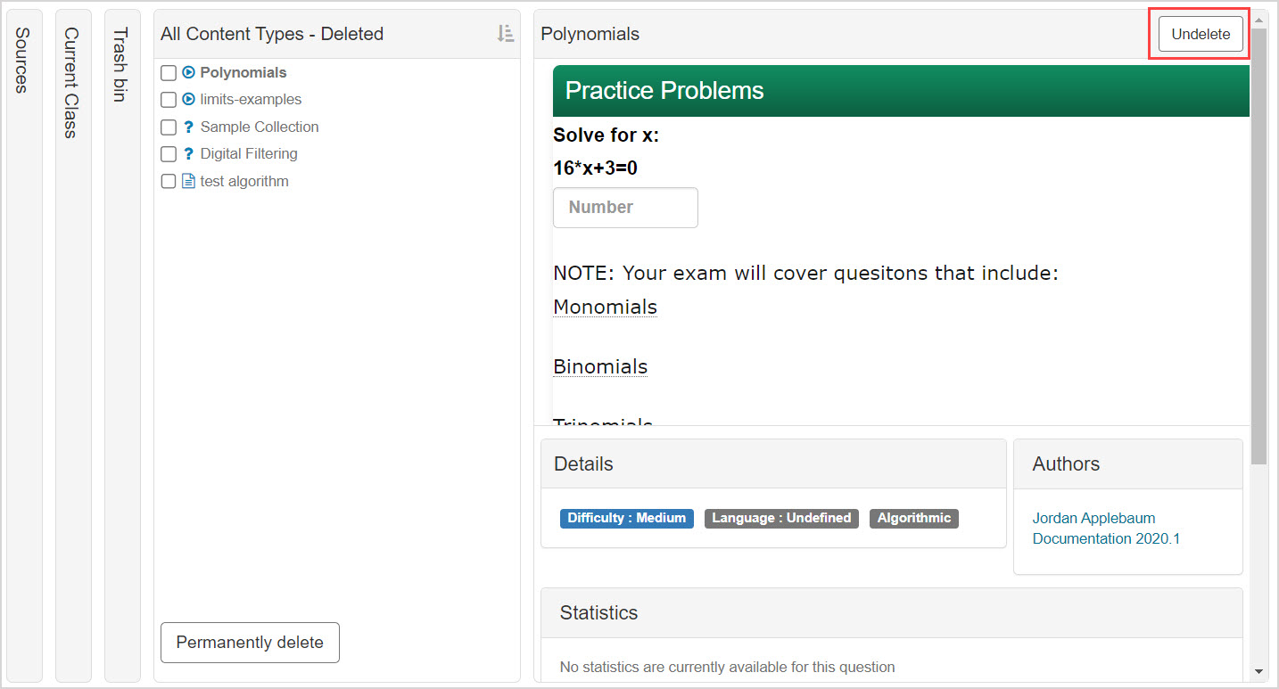Check the Sample Collection checkbox
Image resolution: width=1279 pixels, height=689 pixels.
pyautogui.click(x=168, y=127)
